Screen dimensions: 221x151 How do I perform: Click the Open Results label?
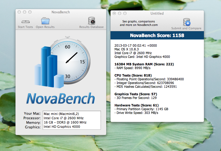click(x=45, y=27)
